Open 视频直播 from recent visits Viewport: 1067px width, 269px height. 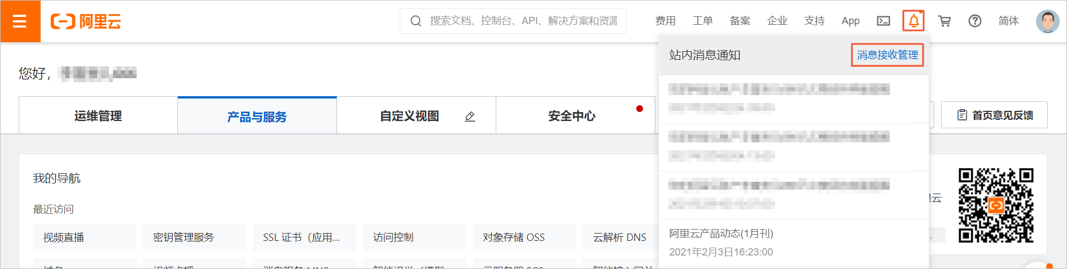click(x=85, y=237)
